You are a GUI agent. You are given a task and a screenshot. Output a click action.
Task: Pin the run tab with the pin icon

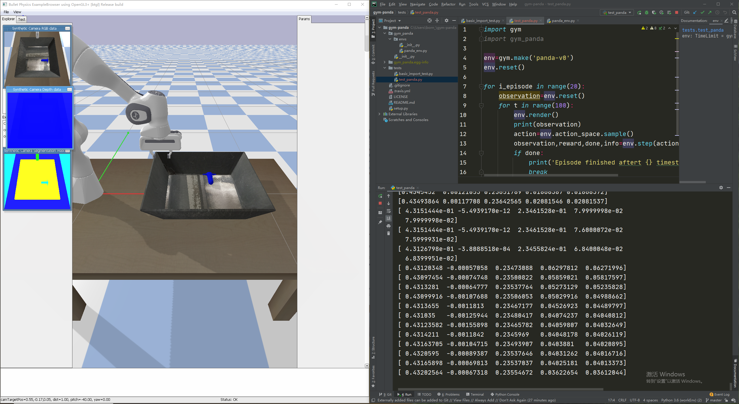380,222
